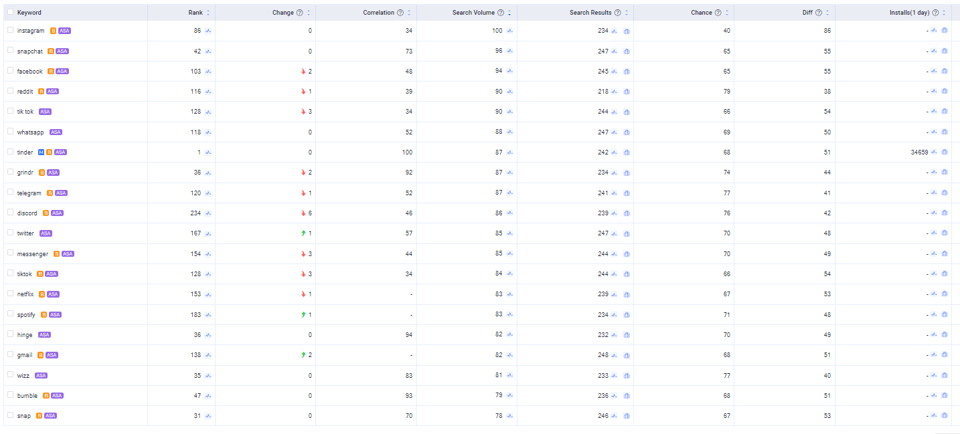Sort table by Chance arrows
This screenshot has width=960, height=434.
click(727, 13)
